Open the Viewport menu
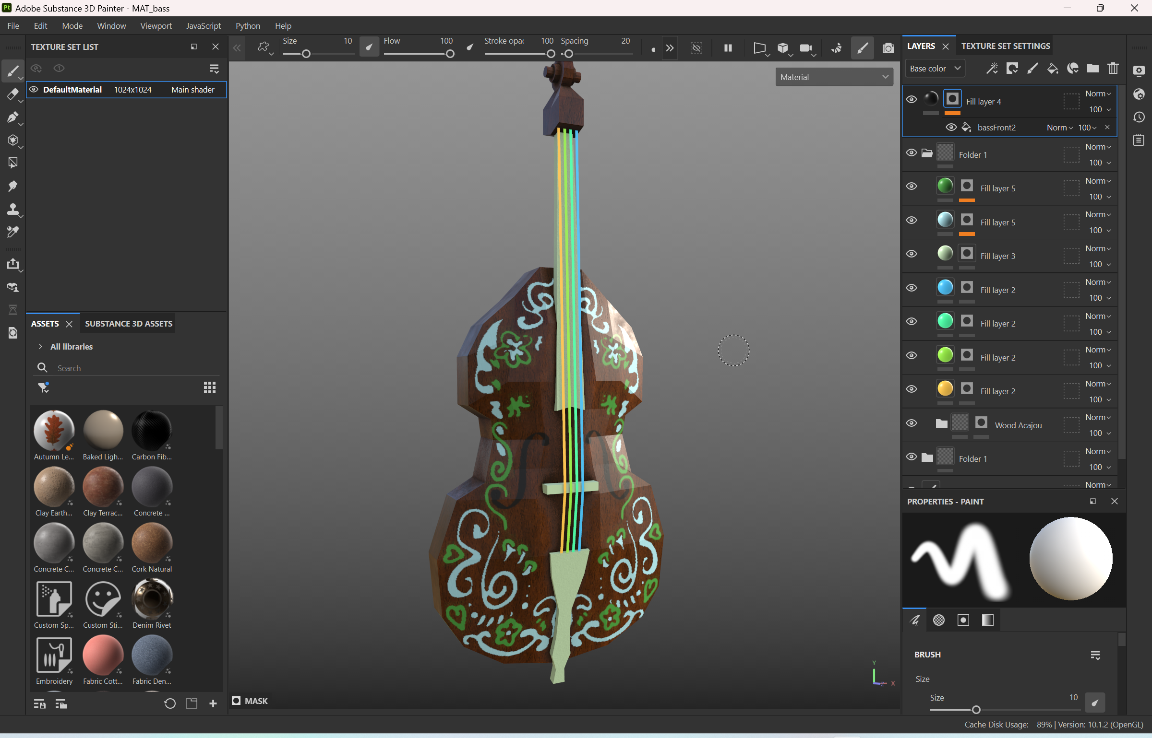The height and width of the screenshot is (738, 1152). 156,26
